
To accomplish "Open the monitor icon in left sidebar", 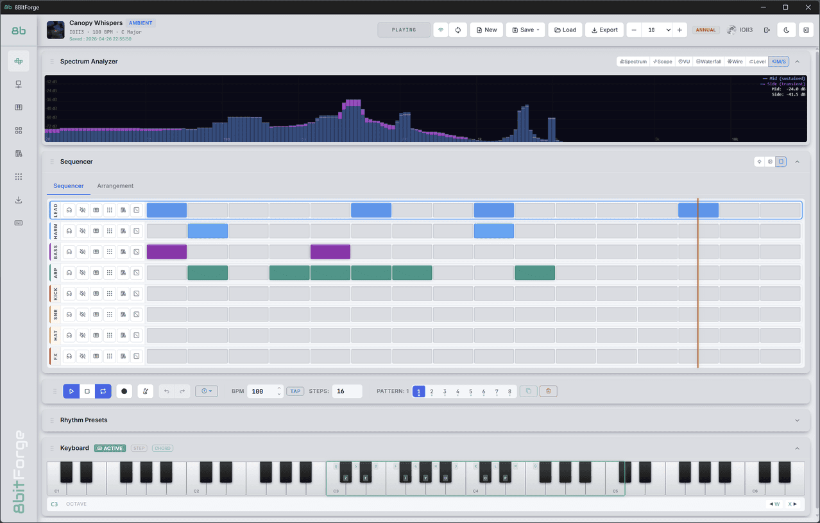I will [x=19, y=84].
